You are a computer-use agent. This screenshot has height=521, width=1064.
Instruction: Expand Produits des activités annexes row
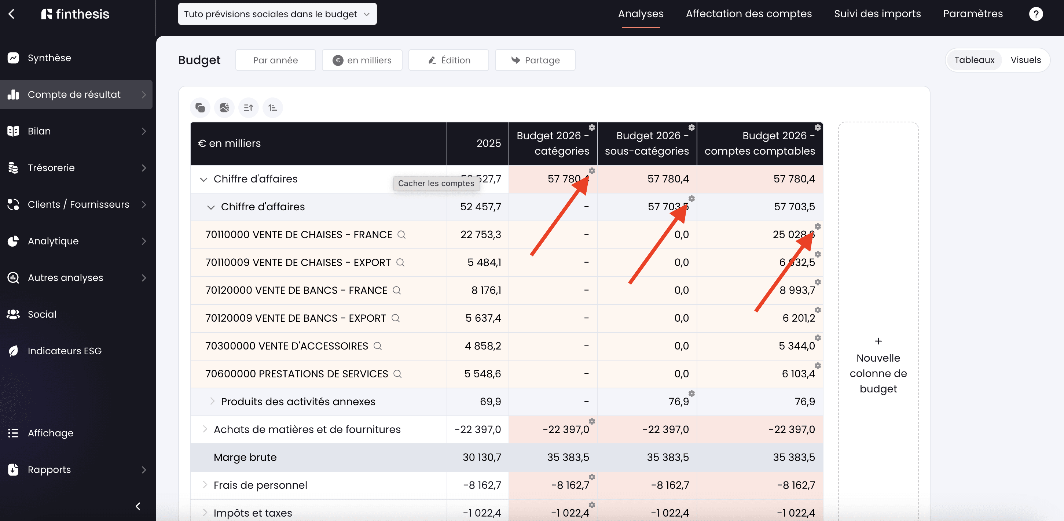(212, 401)
